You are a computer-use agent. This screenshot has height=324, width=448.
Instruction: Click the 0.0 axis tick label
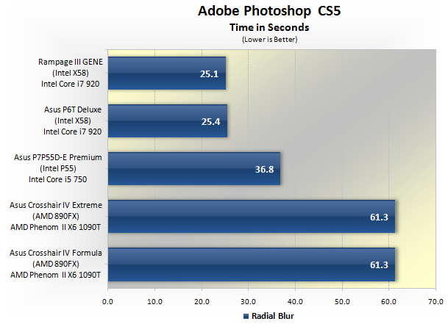tap(108, 301)
